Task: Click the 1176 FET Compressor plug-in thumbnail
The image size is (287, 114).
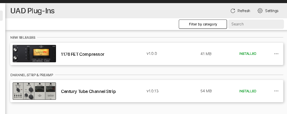Action: [34, 54]
